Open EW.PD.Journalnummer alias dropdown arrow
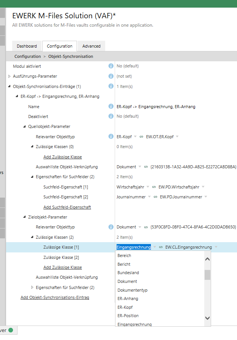 [x=205, y=197]
